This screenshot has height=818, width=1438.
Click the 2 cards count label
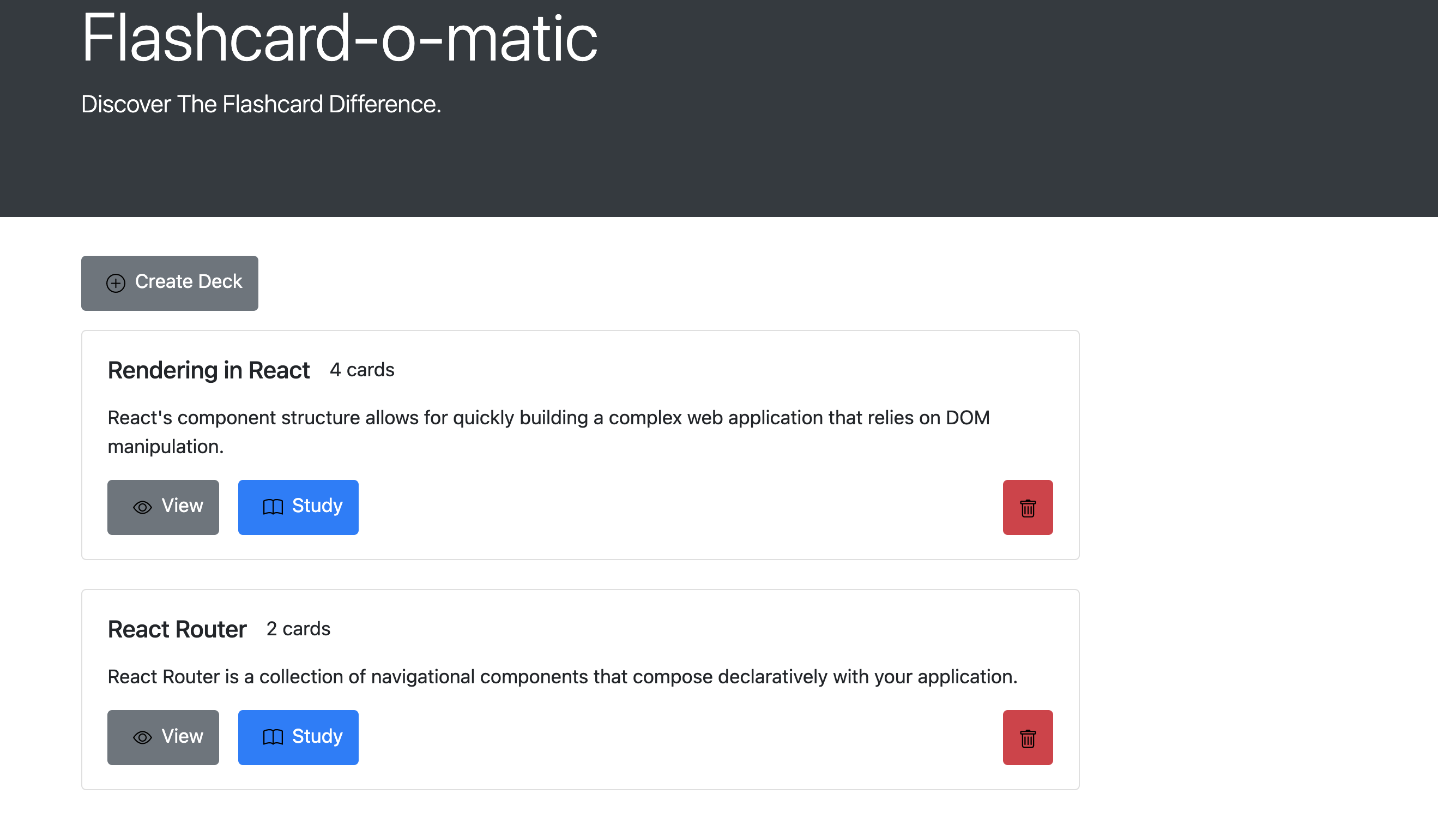(299, 629)
